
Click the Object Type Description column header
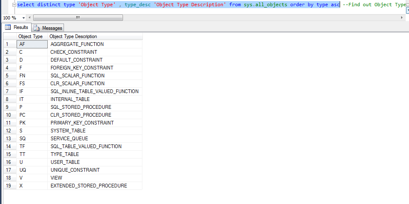click(95, 37)
